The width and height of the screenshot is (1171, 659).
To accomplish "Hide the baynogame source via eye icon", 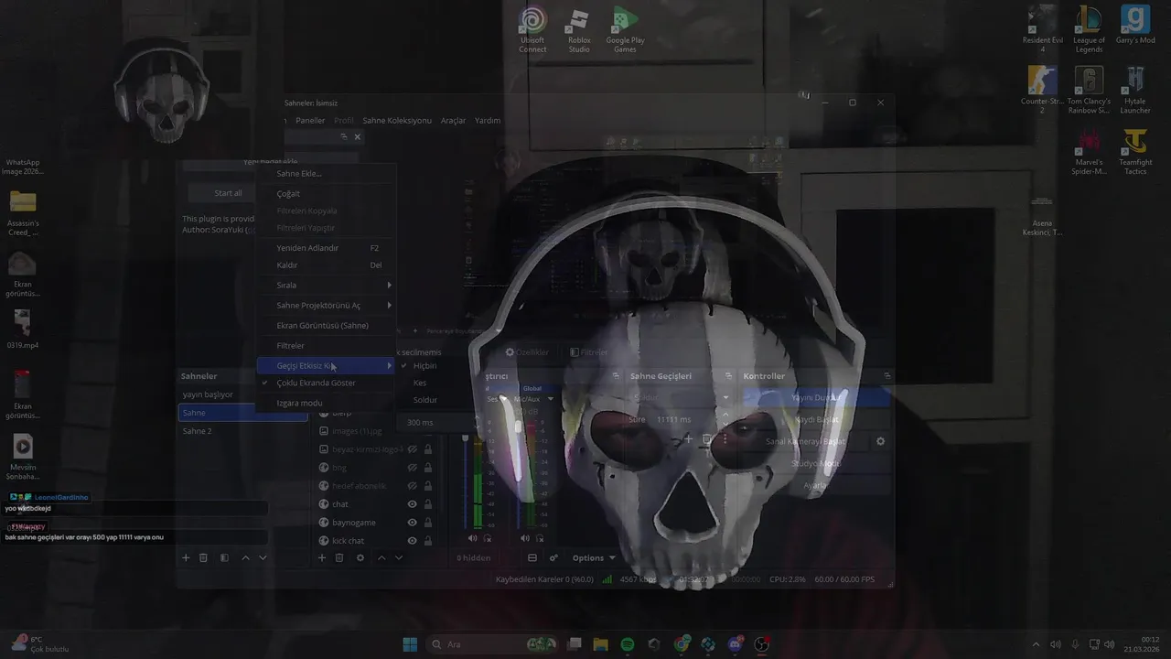I will (x=412, y=523).
